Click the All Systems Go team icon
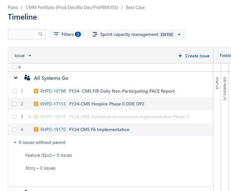Image resolution: width=231 pixels, height=191 pixels. coord(27,78)
